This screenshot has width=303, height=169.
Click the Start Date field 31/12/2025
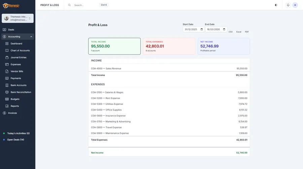click(194, 29)
